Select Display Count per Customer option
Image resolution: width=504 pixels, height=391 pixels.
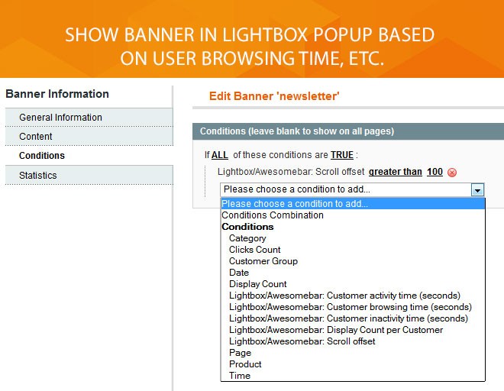(x=336, y=330)
